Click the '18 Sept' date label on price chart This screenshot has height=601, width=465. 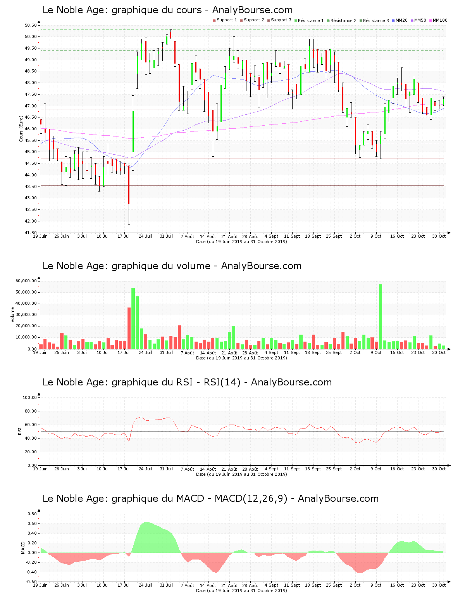coord(313,236)
